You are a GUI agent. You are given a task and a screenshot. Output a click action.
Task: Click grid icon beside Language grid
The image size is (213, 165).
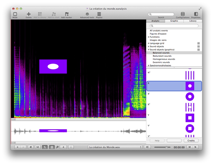coord(198,43)
